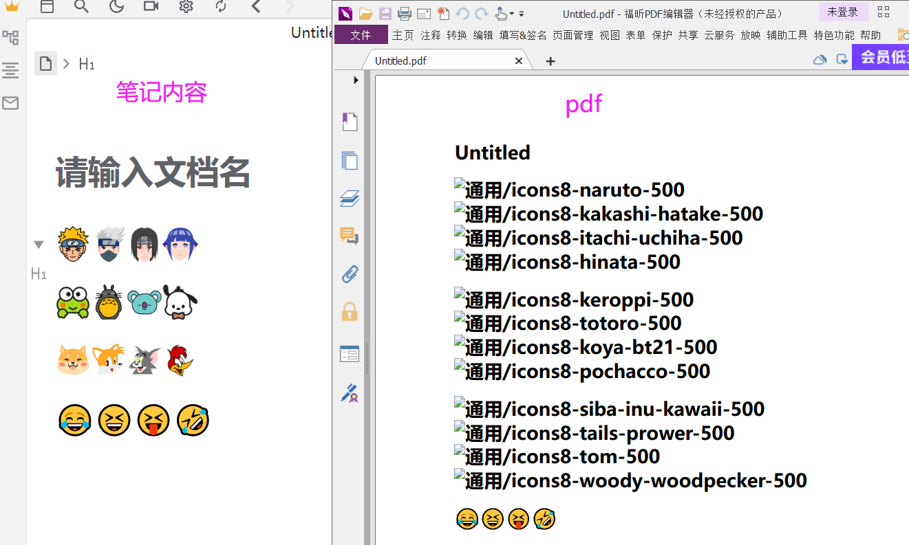The height and width of the screenshot is (545, 909).
Task: Click the PDF text line icons8-keroppi-500
Action: [x=575, y=300]
